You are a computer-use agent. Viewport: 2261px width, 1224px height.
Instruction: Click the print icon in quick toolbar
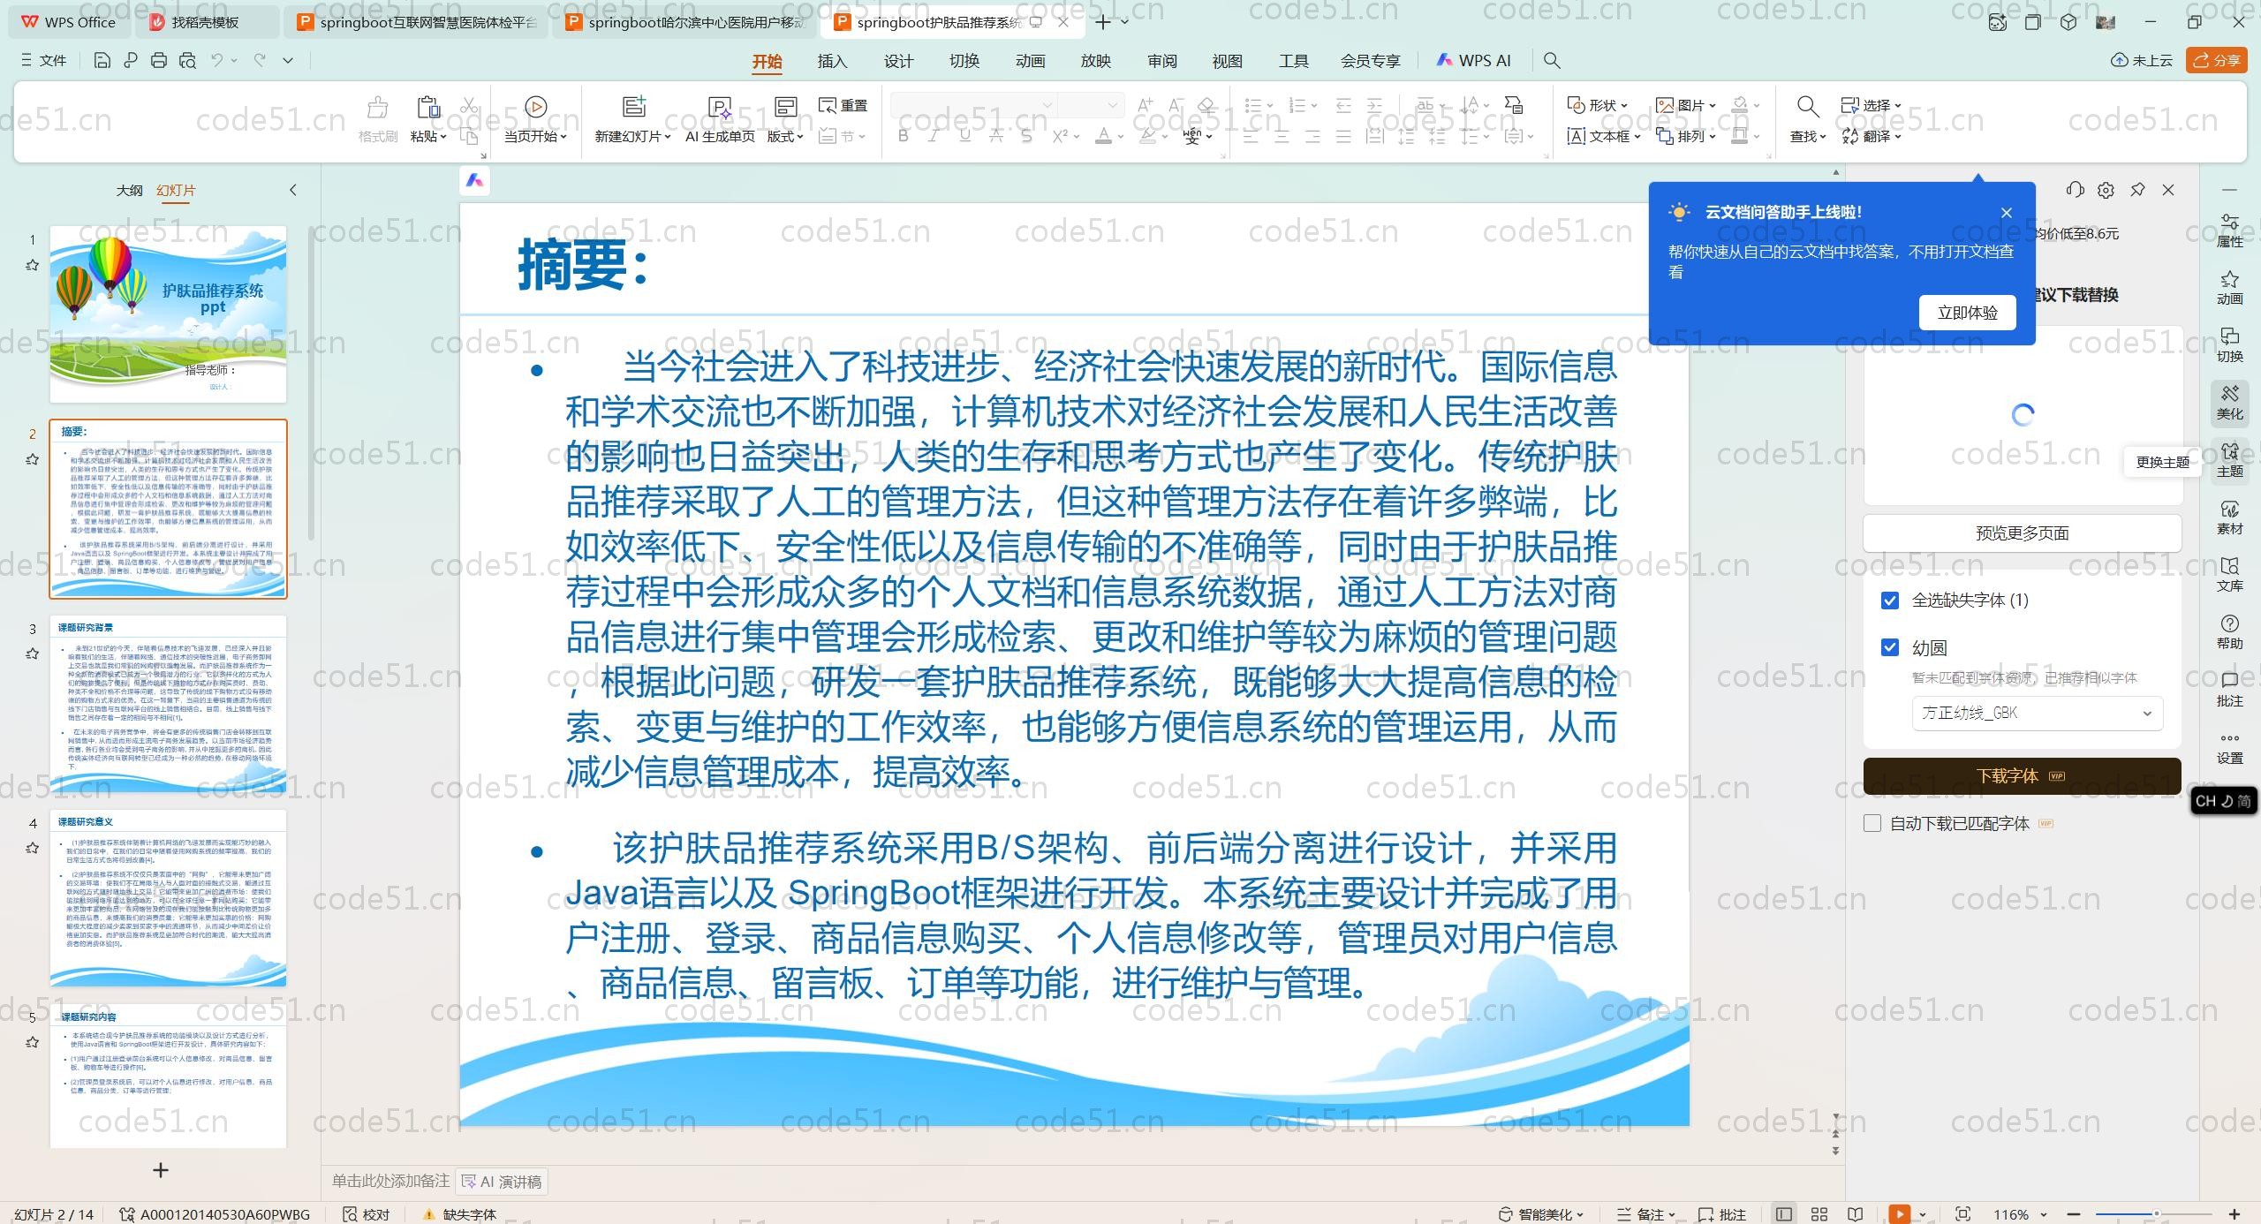pyautogui.click(x=159, y=60)
